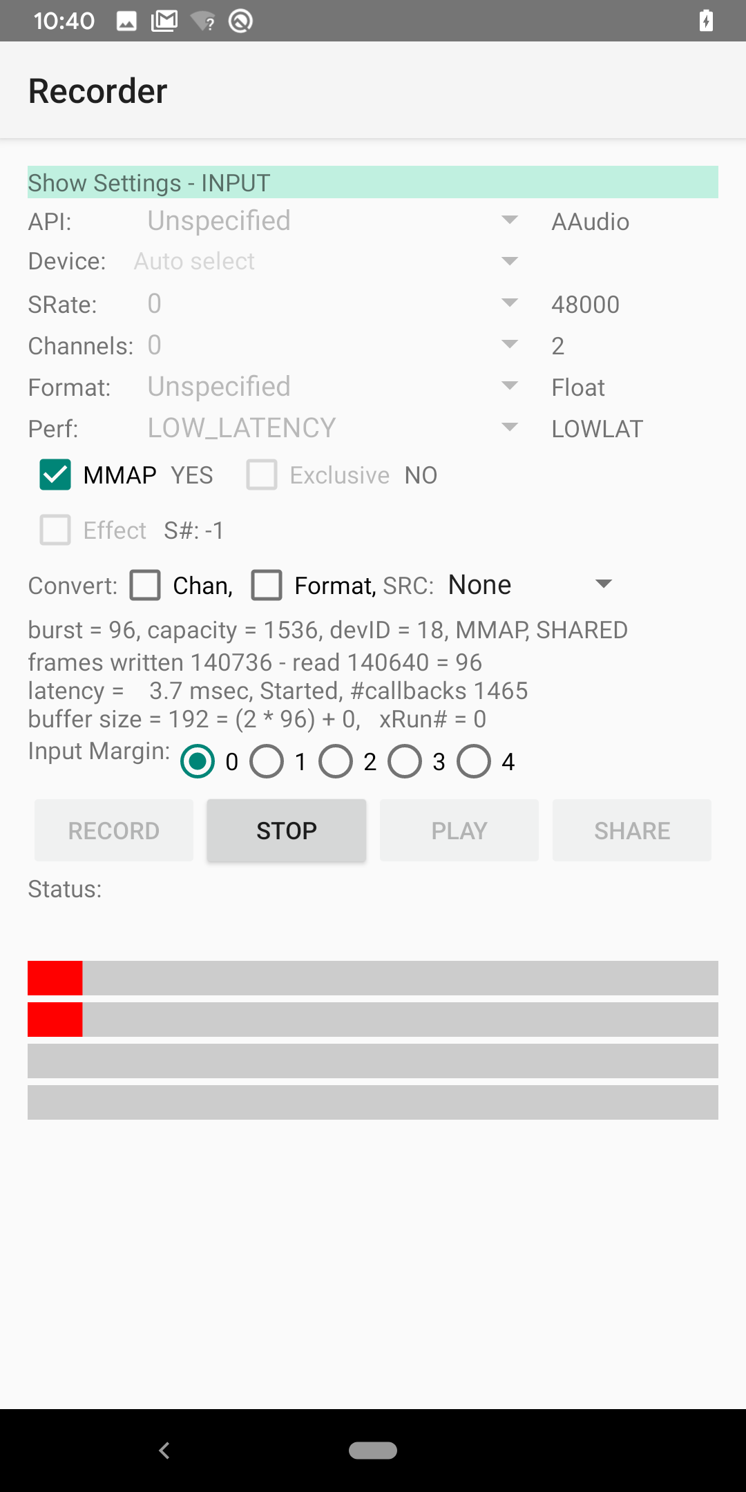This screenshot has width=746, height=1492.
Task: Tap the image notification icon in status bar
Action: tap(126, 21)
